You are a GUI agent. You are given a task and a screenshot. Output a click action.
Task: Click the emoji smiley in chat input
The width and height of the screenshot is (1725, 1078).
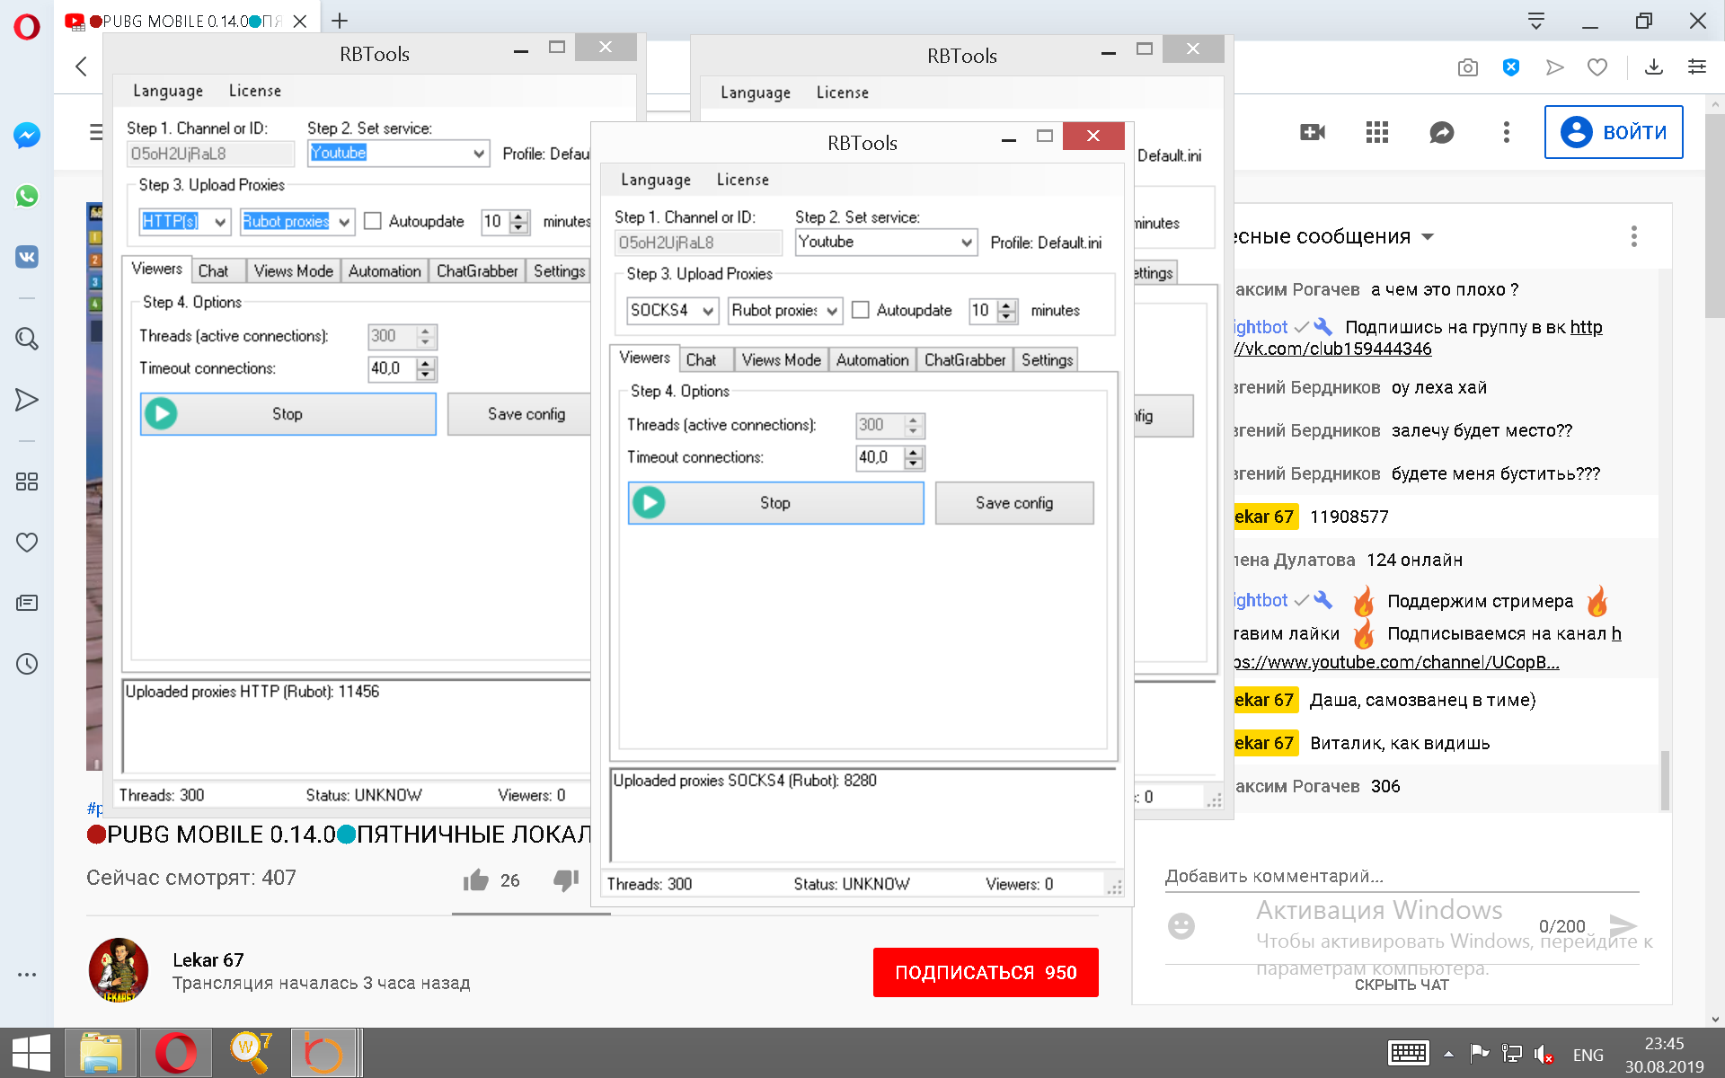click(x=1181, y=926)
